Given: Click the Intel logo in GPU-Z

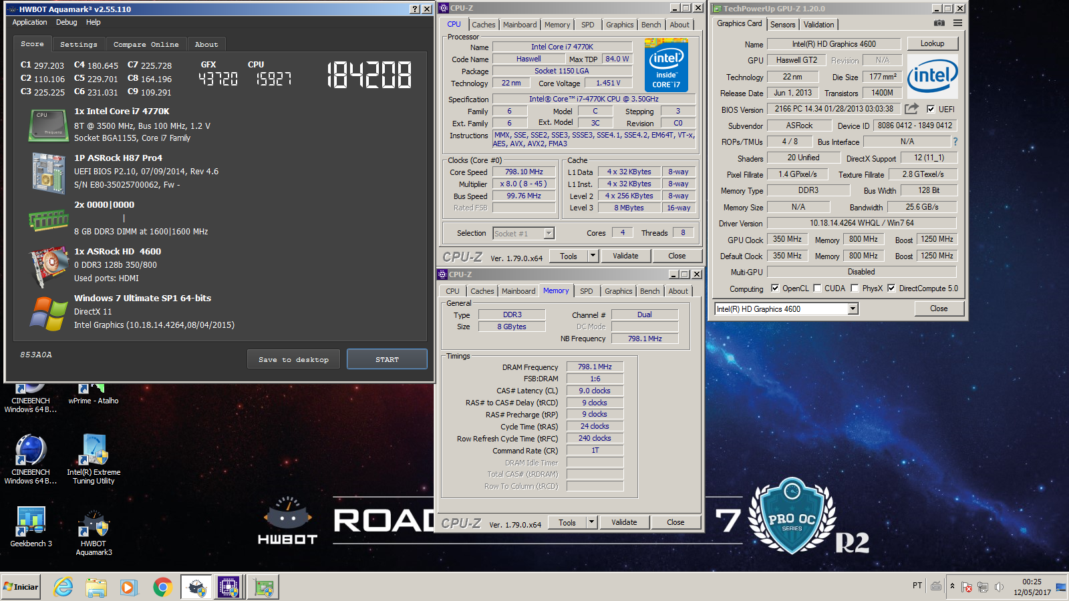Looking at the screenshot, I should click(x=932, y=75).
